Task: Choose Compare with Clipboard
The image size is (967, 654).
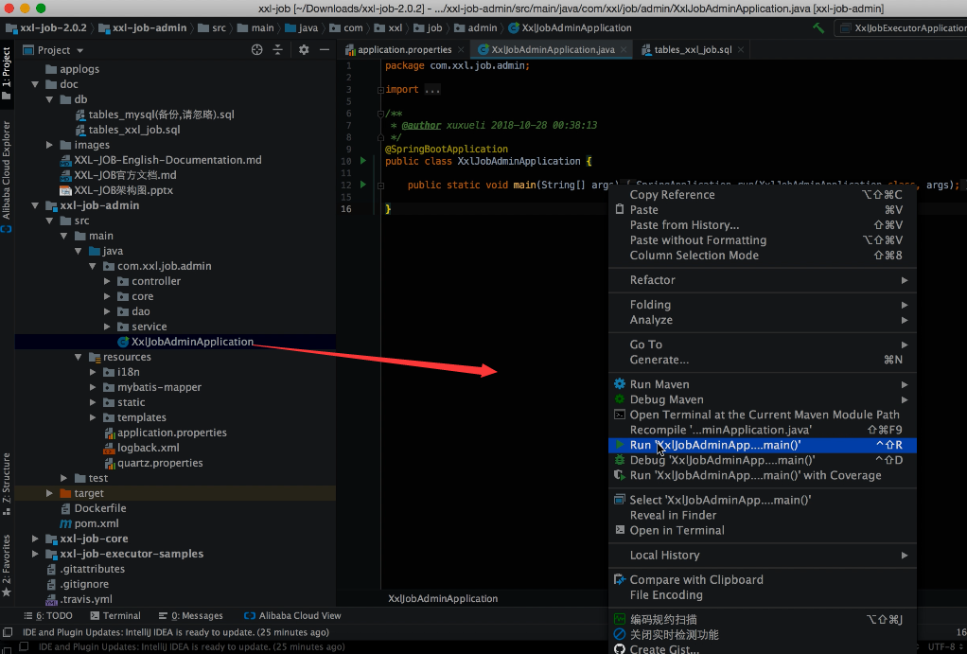Action: click(763, 580)
